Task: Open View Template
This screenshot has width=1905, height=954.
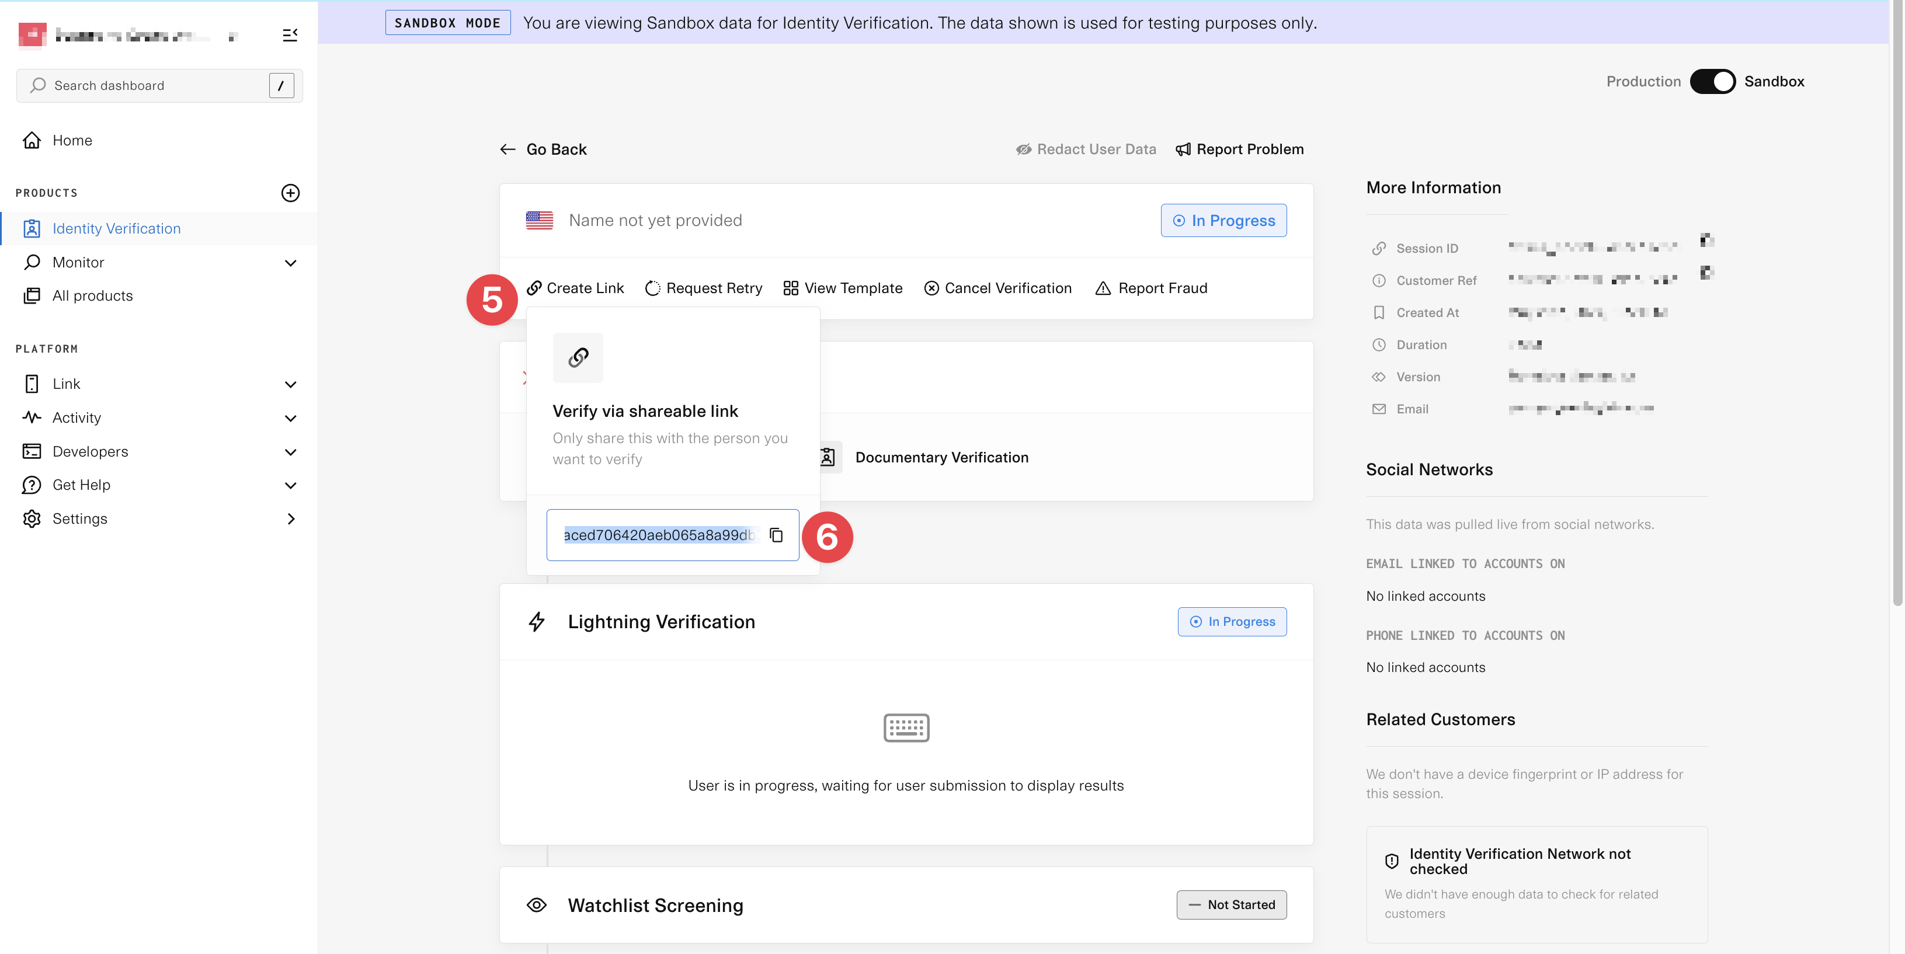Action: click(842, 288)
